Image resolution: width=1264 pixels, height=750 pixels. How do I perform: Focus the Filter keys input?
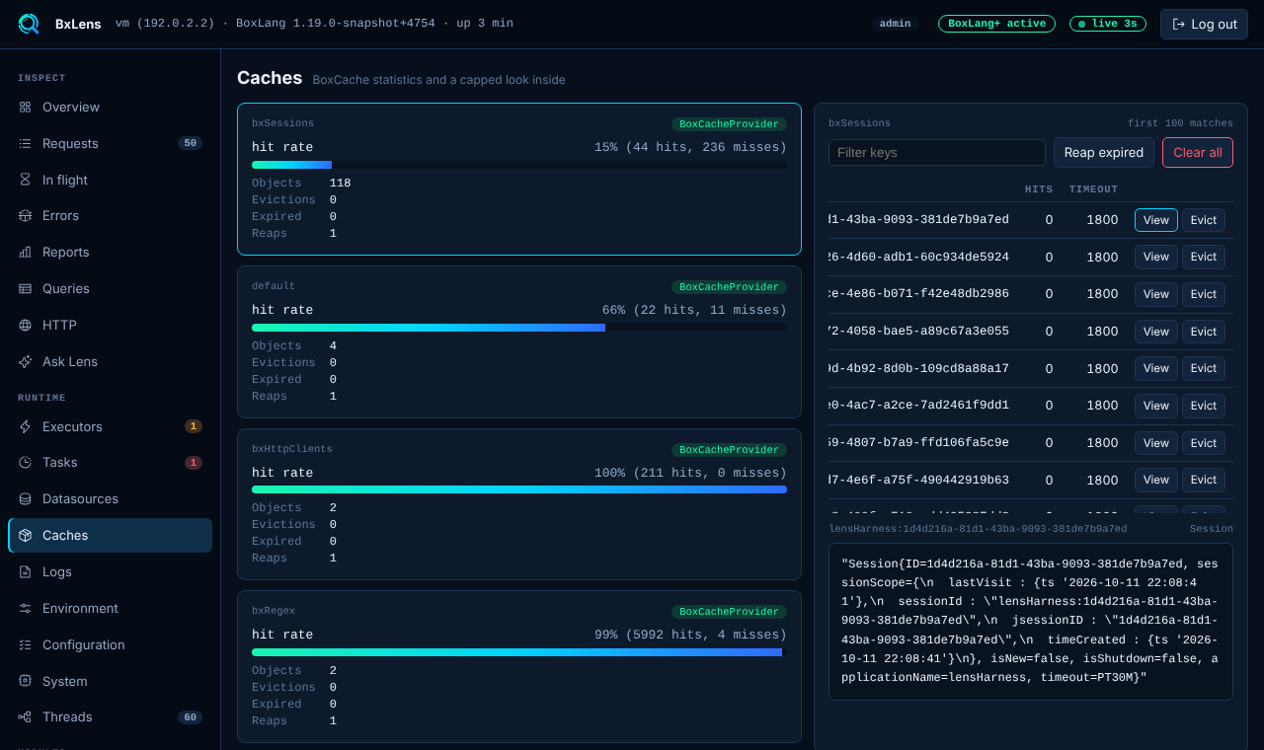(936, 152)
